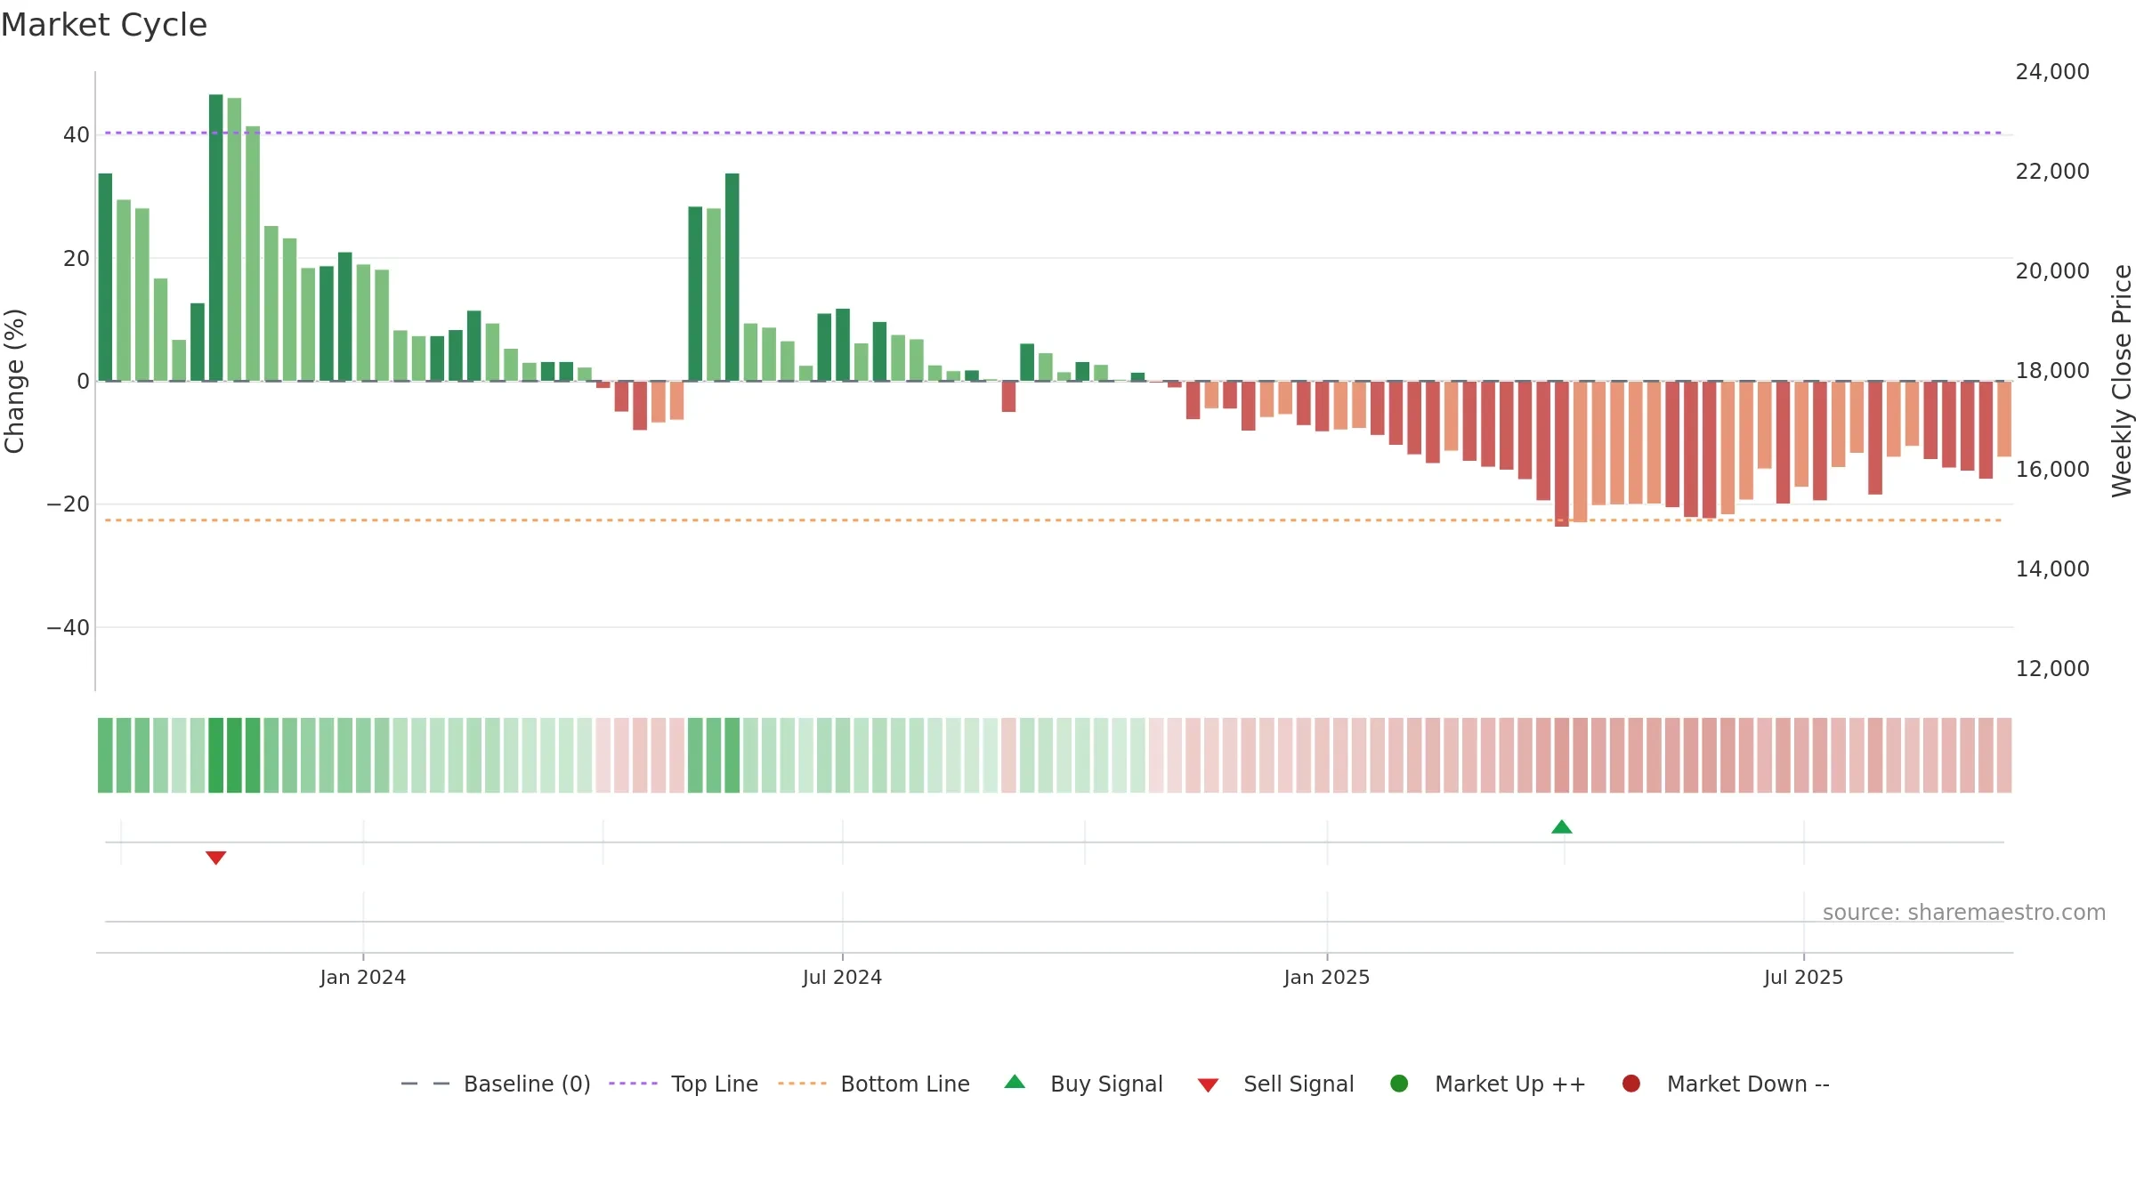Image resolution: width=2136 pixels, height=1201 pixels.
Task: Toggle the Top Line legend entry
Action: click(684, 1084)
